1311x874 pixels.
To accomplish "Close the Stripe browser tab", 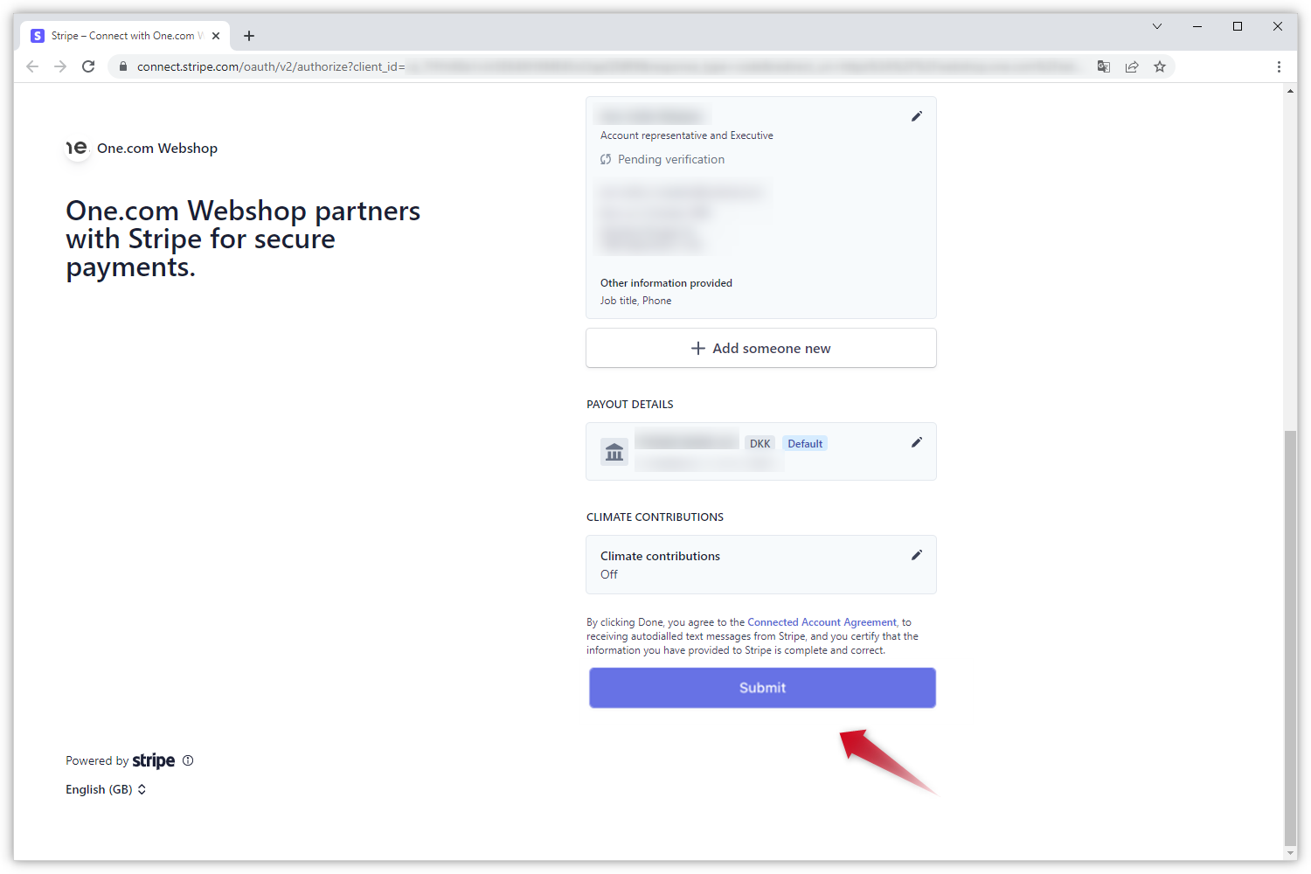I will [216, 36].
